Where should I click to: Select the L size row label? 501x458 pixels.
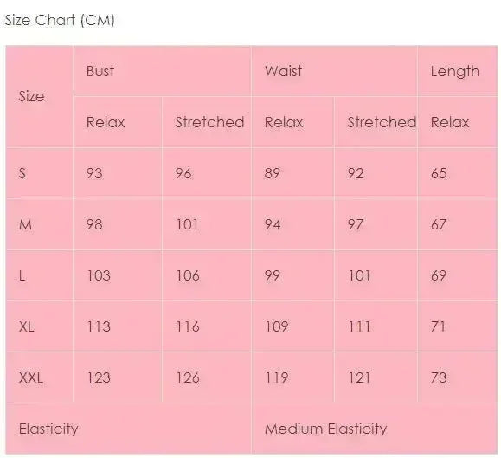point(22,275)
